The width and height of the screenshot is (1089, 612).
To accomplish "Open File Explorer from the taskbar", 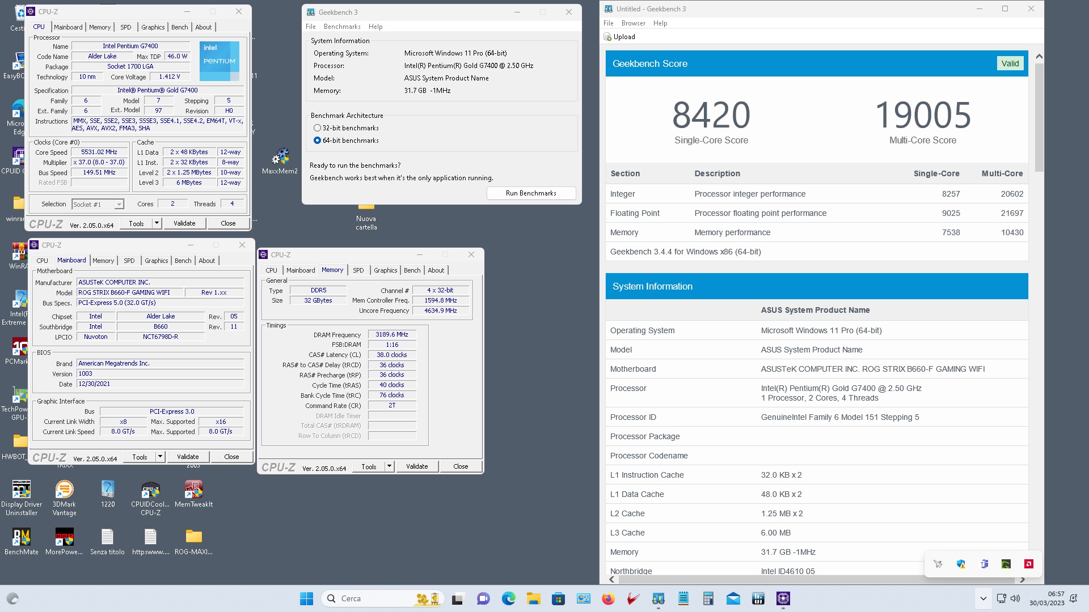I will 533,598.
